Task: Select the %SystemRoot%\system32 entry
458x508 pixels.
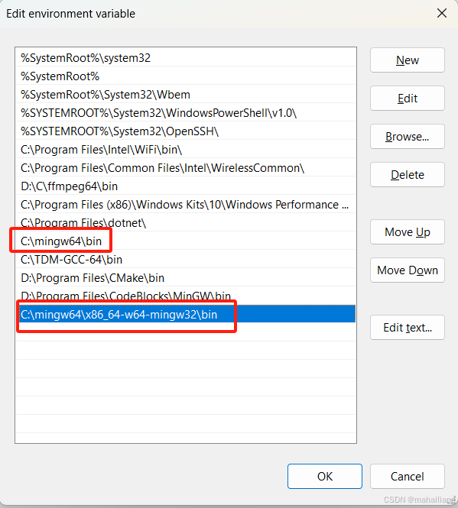Action: pyautogui.click(x=186, y=58)
